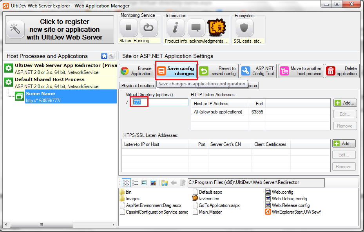Add an HTTPS/SSL listen address

(344, 144)
